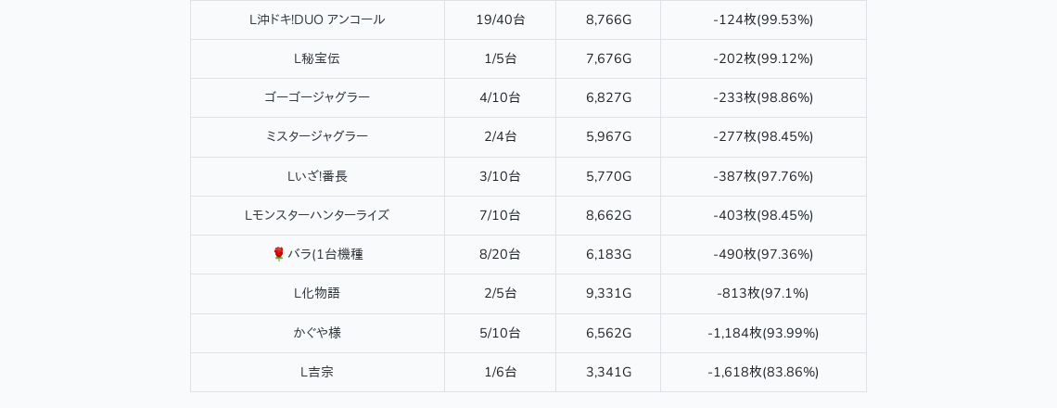Click the rose icon beside バラ

(278, 254)
